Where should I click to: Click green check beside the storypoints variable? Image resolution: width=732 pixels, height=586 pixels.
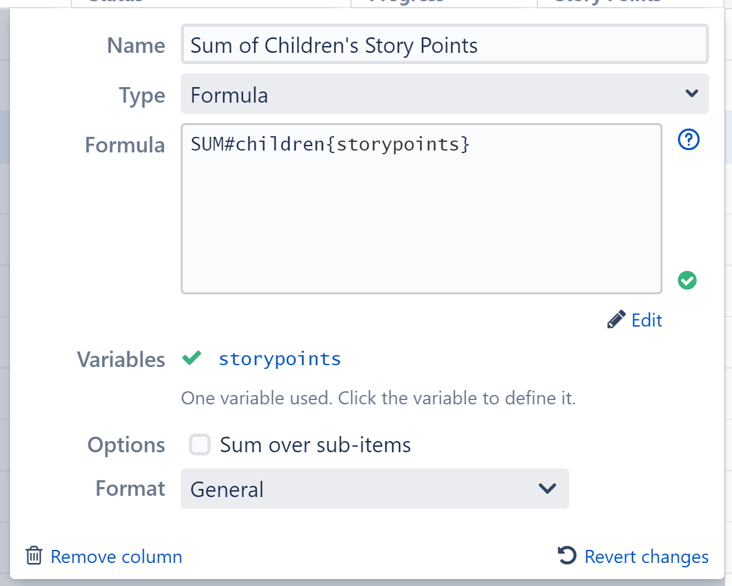point(191,358)
